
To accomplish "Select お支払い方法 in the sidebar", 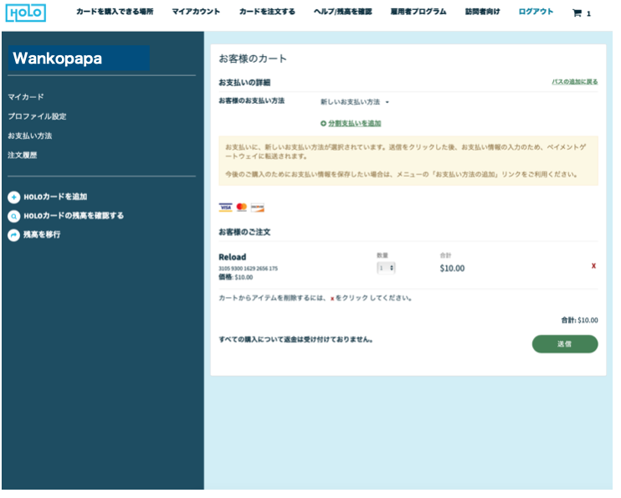I will (30, 136).
